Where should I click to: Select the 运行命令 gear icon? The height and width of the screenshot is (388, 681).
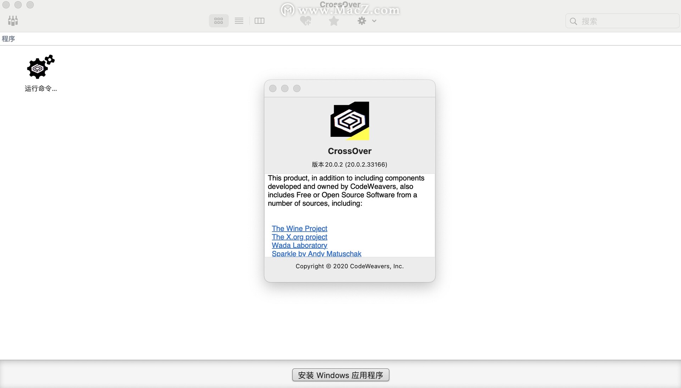point(40,67)
